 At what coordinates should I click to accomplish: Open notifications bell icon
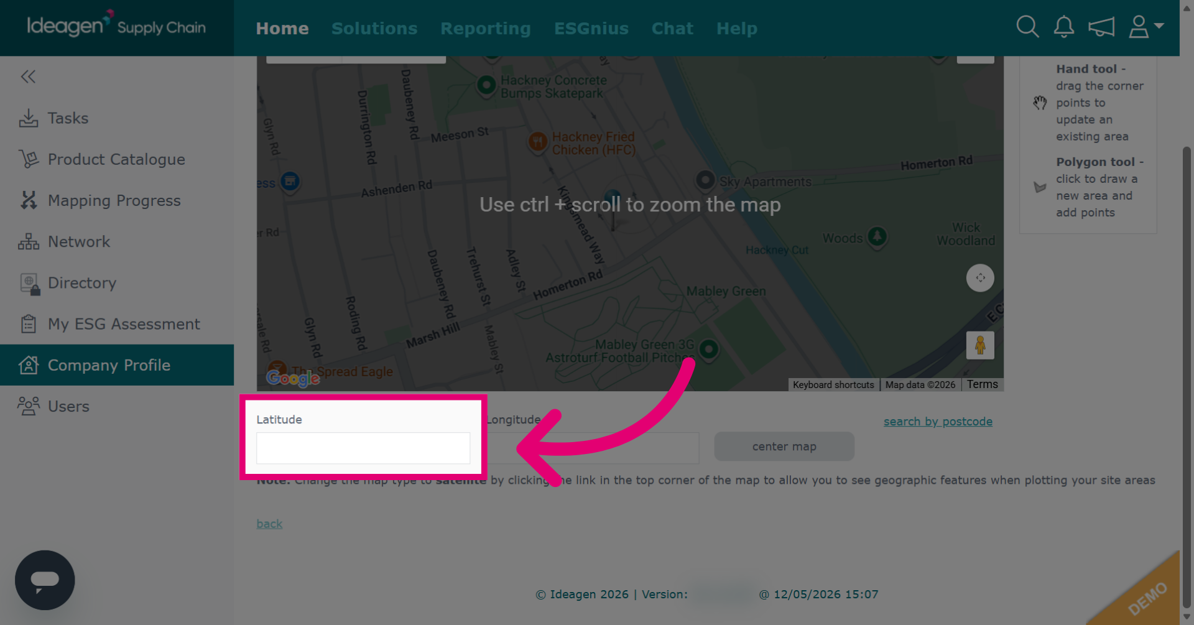pos(1064,27)
